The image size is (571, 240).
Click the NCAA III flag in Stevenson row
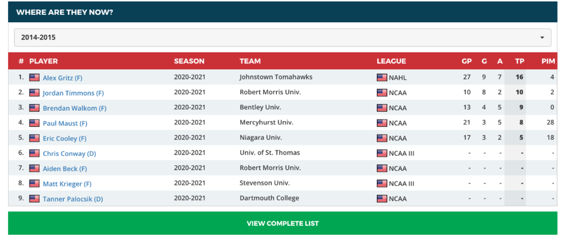coord(382,183)
